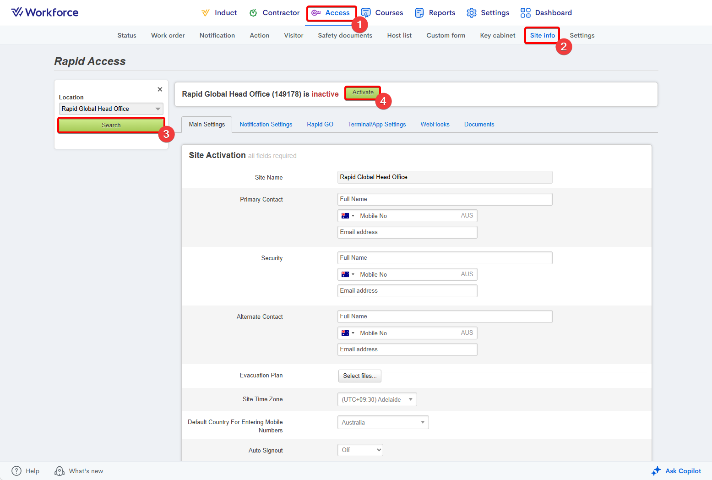Open the Auto Signout dropdown
Screen dimensions: 712x480
pos(360,450)
